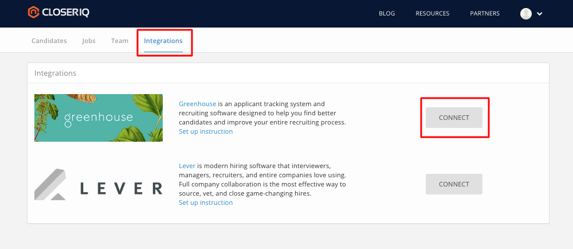The height and width of the screenshot is (249, 573).
Task: Open the Team tab
Action: (x=120, y=41)
